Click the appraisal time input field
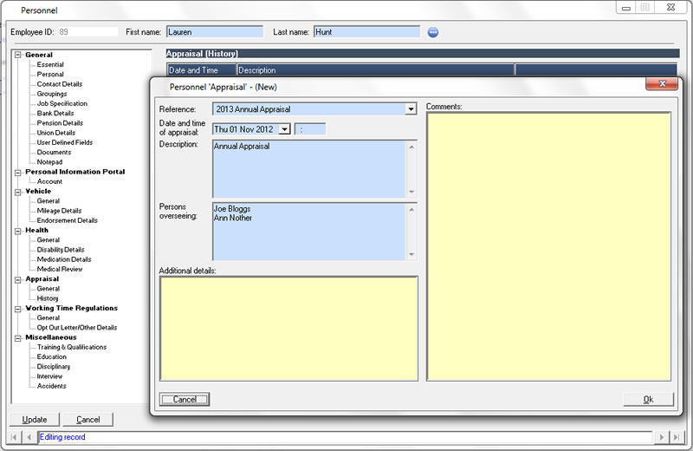Image resolution: width=693 pixels, height=451 pixels. (311, 129)
